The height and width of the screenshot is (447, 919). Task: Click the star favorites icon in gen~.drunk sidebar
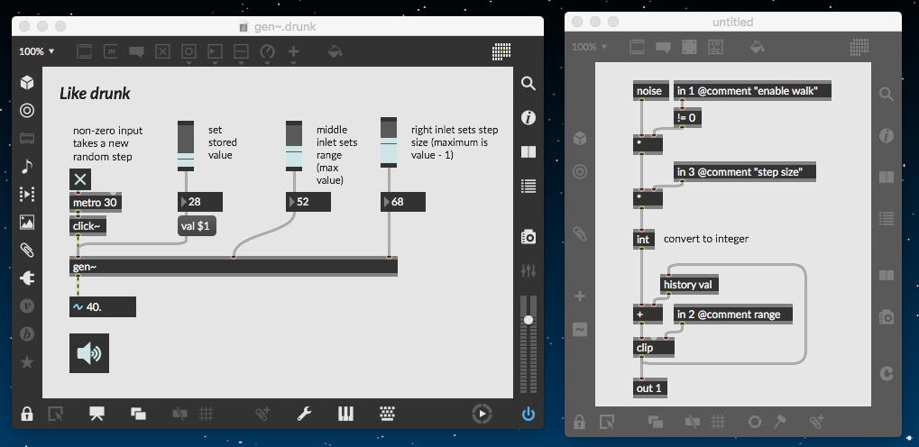(x=27, y=362)
